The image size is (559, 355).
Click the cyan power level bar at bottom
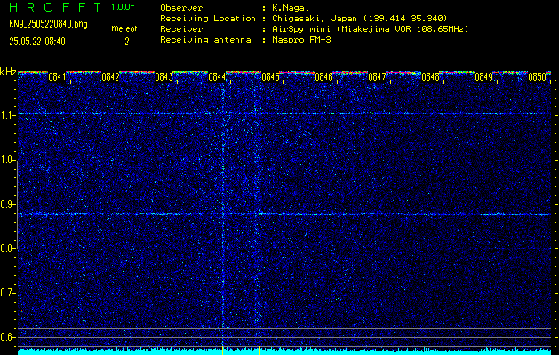click(x=284, y=351)
